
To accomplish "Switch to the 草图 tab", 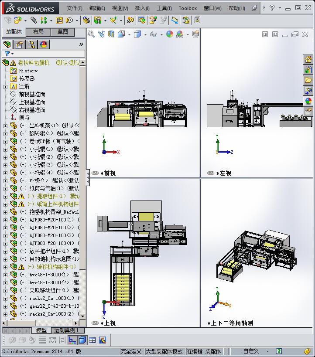I will [63, 32].
